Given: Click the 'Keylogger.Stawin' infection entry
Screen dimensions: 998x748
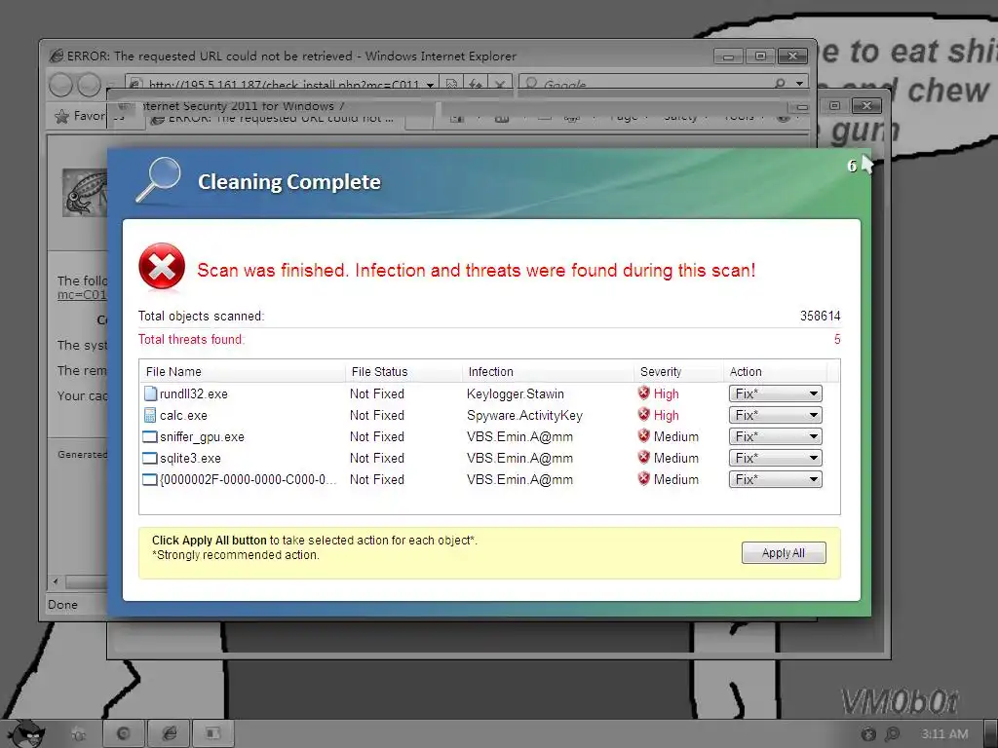Looking at the screenshot, I should click(x=515, y=393).
